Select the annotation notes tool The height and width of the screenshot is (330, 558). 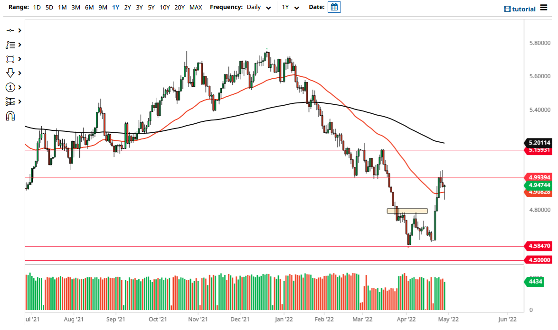[x=10, y=45]
